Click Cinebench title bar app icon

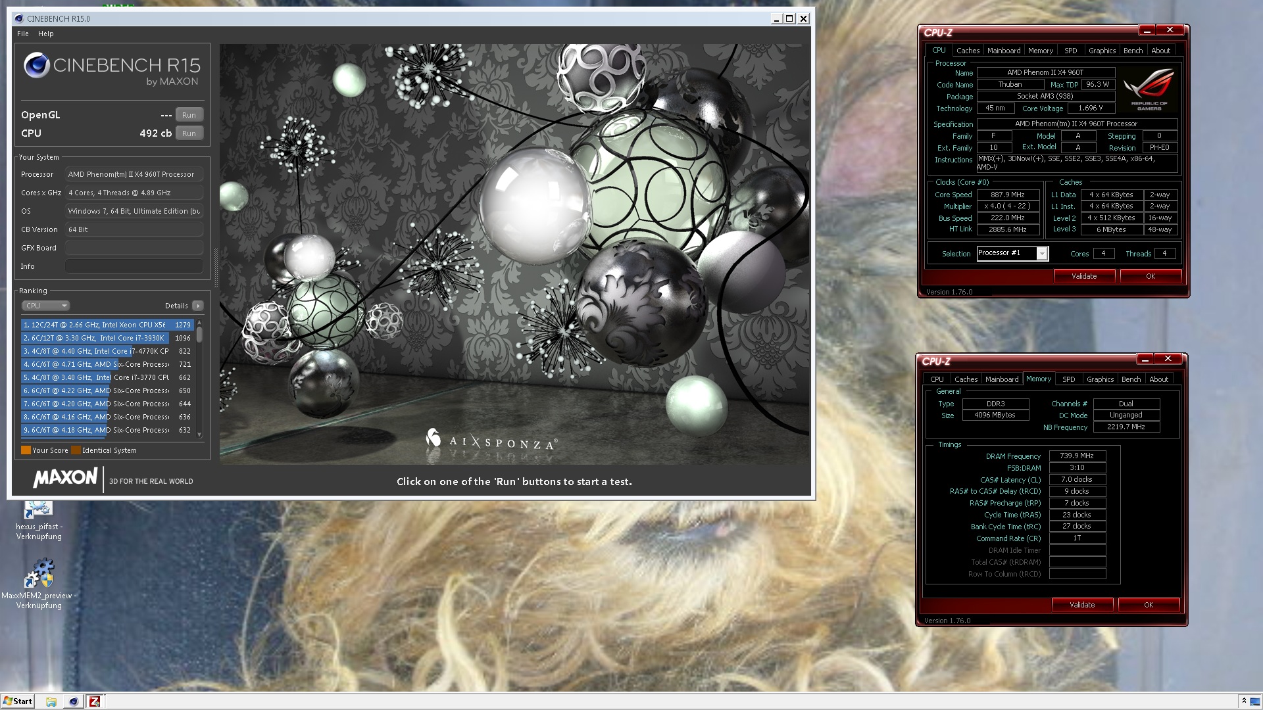(18, 18)
